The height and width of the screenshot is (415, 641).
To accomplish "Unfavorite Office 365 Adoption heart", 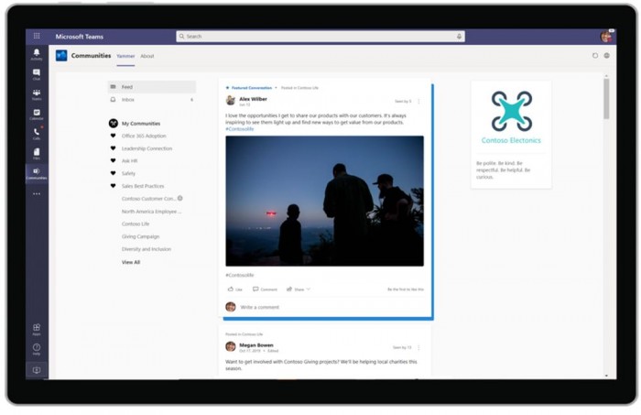I will pyautogui.click(x=114, y=136).
